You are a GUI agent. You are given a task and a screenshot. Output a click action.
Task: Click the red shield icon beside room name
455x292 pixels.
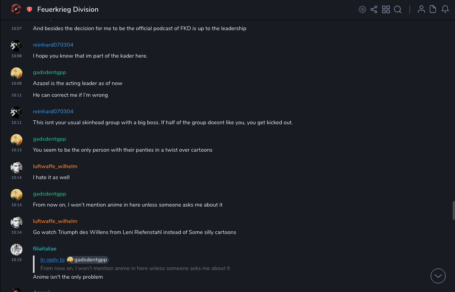coord(29,9)
